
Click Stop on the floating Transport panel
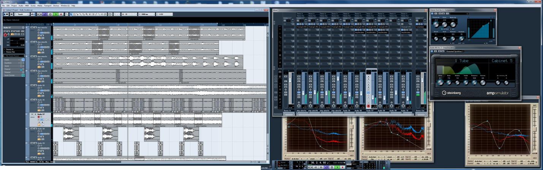(x=332, y=167)
